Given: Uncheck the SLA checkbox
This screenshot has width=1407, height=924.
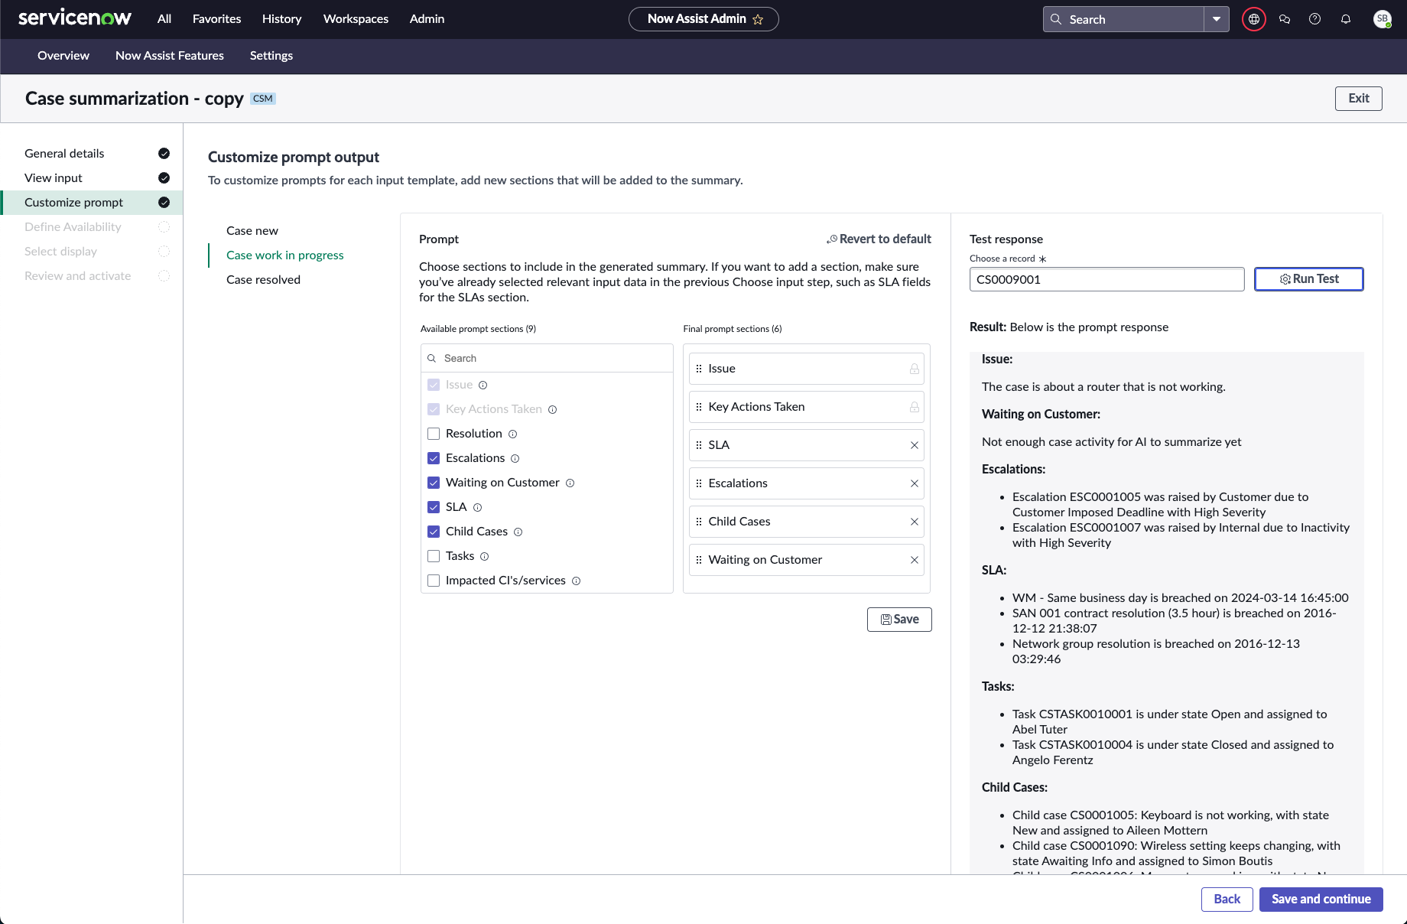Looking at the screenshot, I should [434, 507].
